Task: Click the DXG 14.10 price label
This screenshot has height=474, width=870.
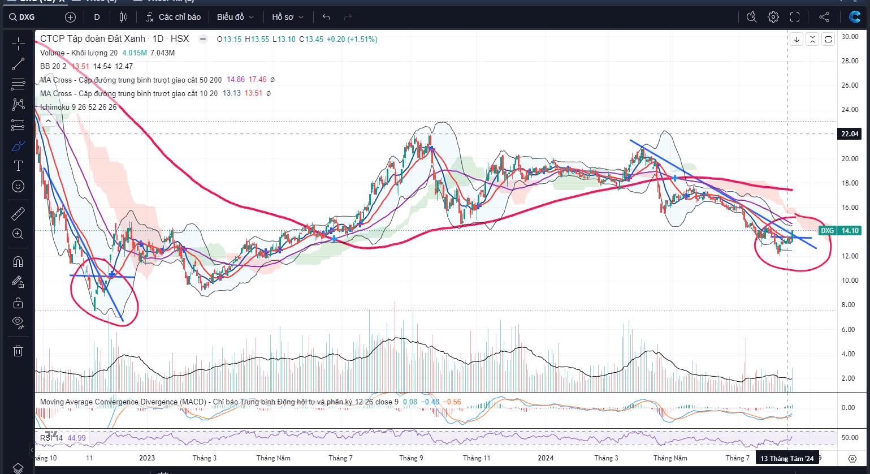Action: (x=839, y=230)
